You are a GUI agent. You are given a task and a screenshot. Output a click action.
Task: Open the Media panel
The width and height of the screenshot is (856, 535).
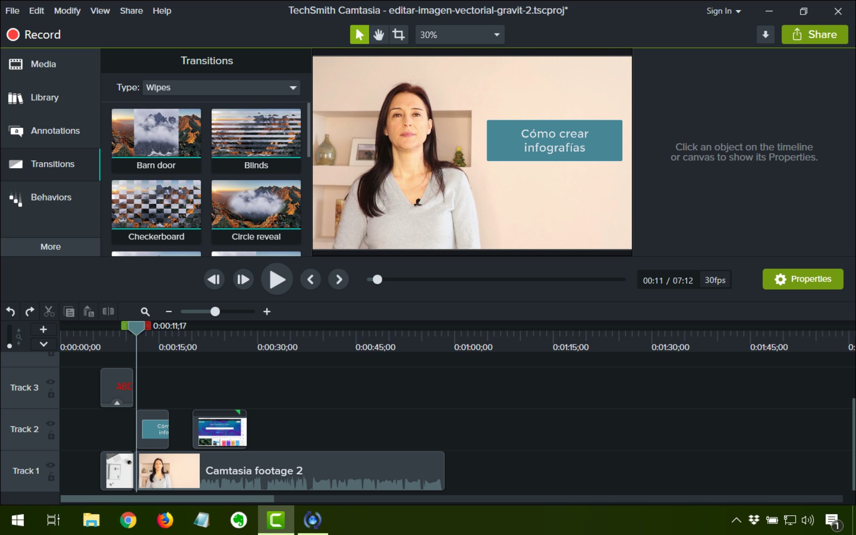pos(43,64)
